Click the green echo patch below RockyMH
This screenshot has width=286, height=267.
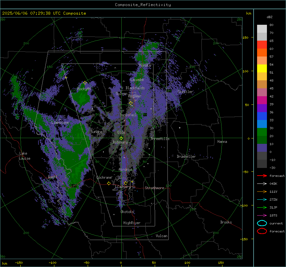pos(82,97)
